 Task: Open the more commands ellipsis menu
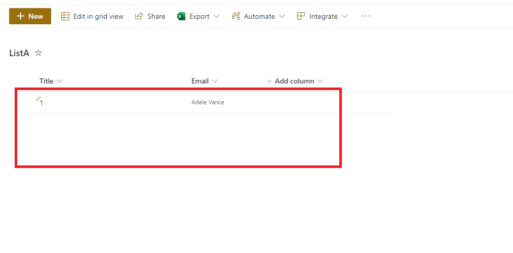pyautogui.click(x=366, y=16)
